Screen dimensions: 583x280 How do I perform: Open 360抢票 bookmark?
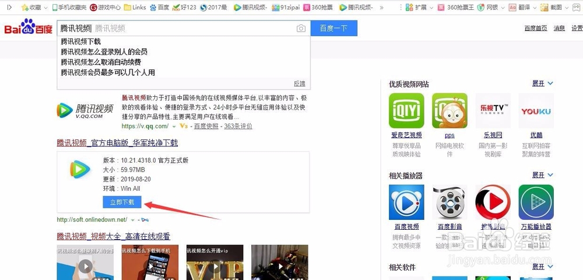[318, 7]
